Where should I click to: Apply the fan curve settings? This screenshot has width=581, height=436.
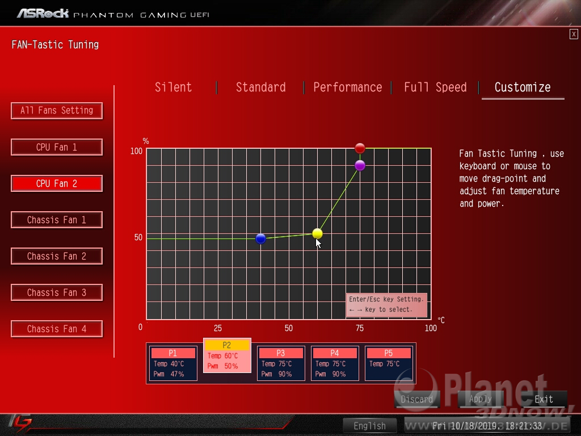click(480, 399)
